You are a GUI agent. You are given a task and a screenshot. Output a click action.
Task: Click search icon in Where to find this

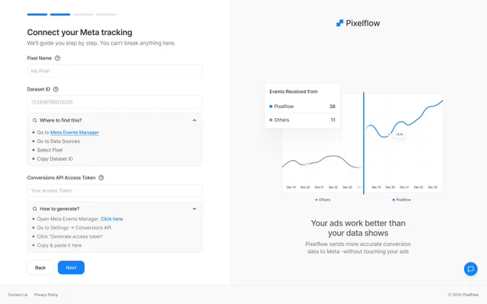[x=35, y=120]
